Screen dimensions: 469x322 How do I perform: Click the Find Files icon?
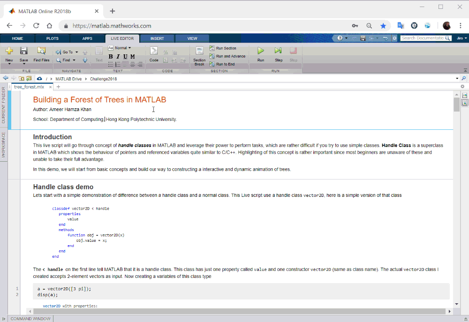pos(41,54)
